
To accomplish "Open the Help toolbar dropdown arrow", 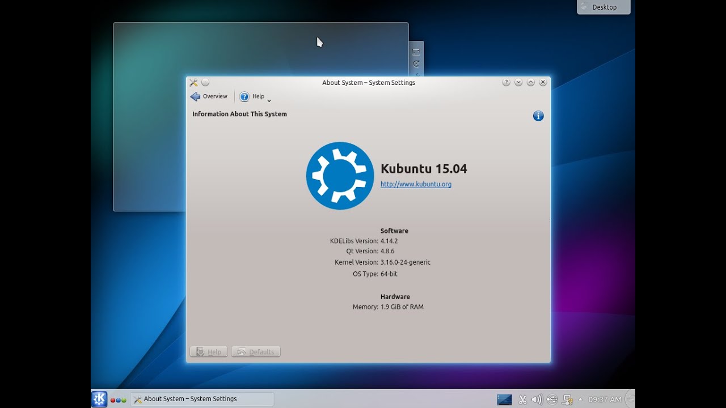I will tap(269, 100).
